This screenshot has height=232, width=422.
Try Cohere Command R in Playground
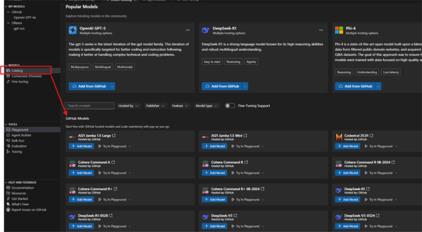point(245,173)
